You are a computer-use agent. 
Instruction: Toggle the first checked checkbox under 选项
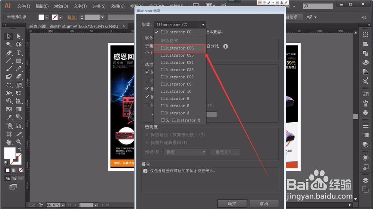[x=147, y=72]
